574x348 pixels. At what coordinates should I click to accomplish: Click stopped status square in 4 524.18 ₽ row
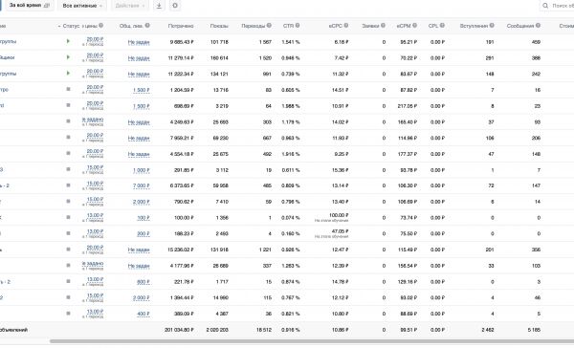coord(68,153)
